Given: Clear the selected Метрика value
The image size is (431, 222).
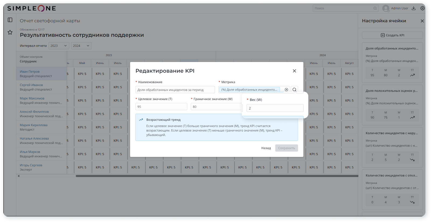Looking at the screenshot, I should click(x=286, y=90).
